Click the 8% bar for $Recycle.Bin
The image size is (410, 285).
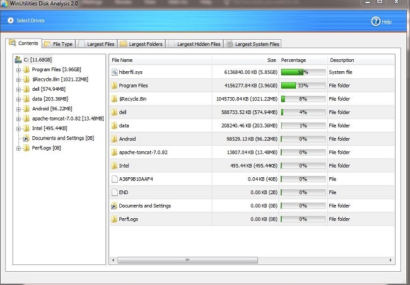click(x=303, y=99)
